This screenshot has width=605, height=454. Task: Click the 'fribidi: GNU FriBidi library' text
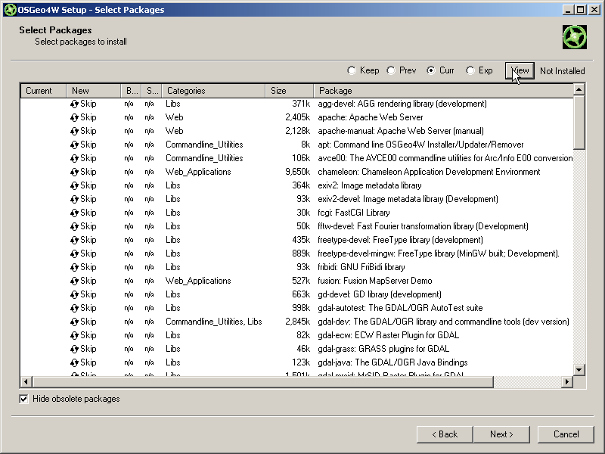361,267
